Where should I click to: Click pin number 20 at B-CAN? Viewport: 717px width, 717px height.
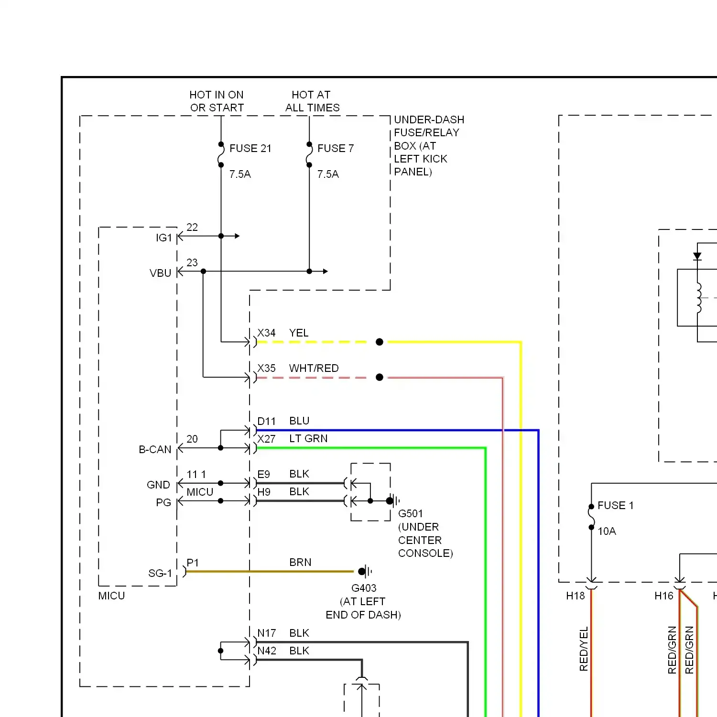pyautogui.click(x=192, y=439)
